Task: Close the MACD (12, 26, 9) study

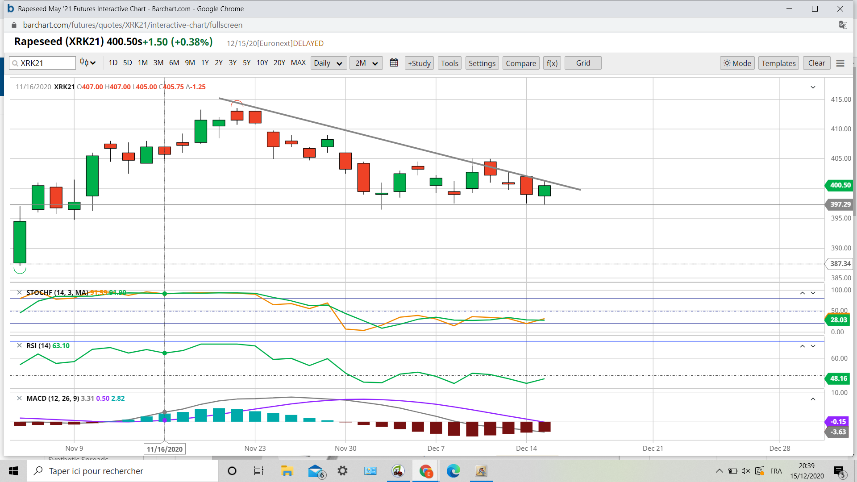Action: [19, 399]
